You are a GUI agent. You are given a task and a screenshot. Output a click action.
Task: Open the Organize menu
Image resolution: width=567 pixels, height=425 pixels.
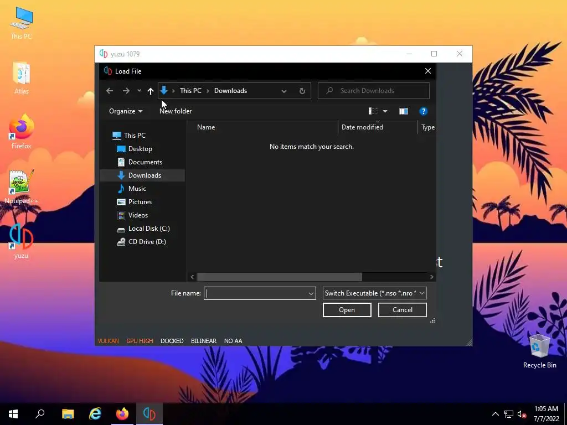(126, 111)
